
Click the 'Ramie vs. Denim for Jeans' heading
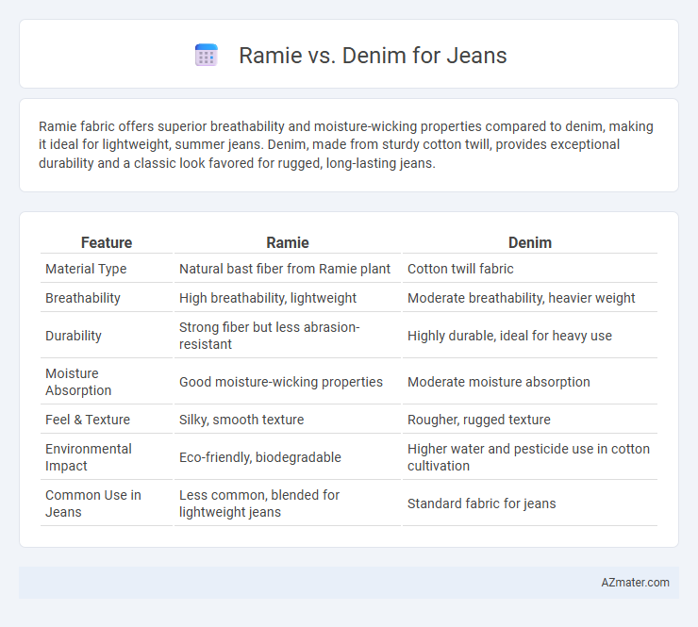pos(373,56)
